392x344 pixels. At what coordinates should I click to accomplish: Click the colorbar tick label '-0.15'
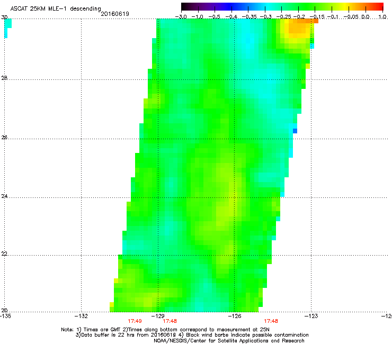point(317,17)
